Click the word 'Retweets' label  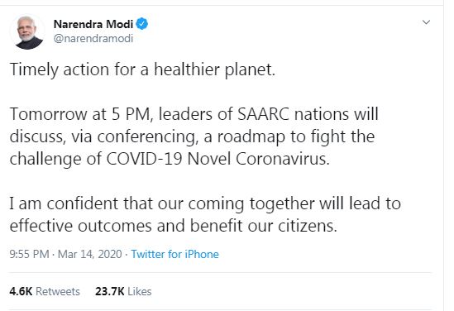[x=58, y=291]
